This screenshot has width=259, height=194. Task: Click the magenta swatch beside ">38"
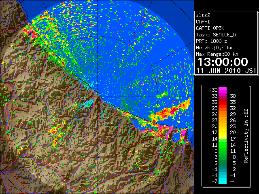223,90
